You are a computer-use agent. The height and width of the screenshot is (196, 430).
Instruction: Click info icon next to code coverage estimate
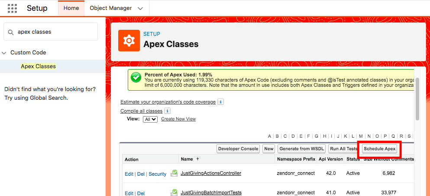(220, 102)
